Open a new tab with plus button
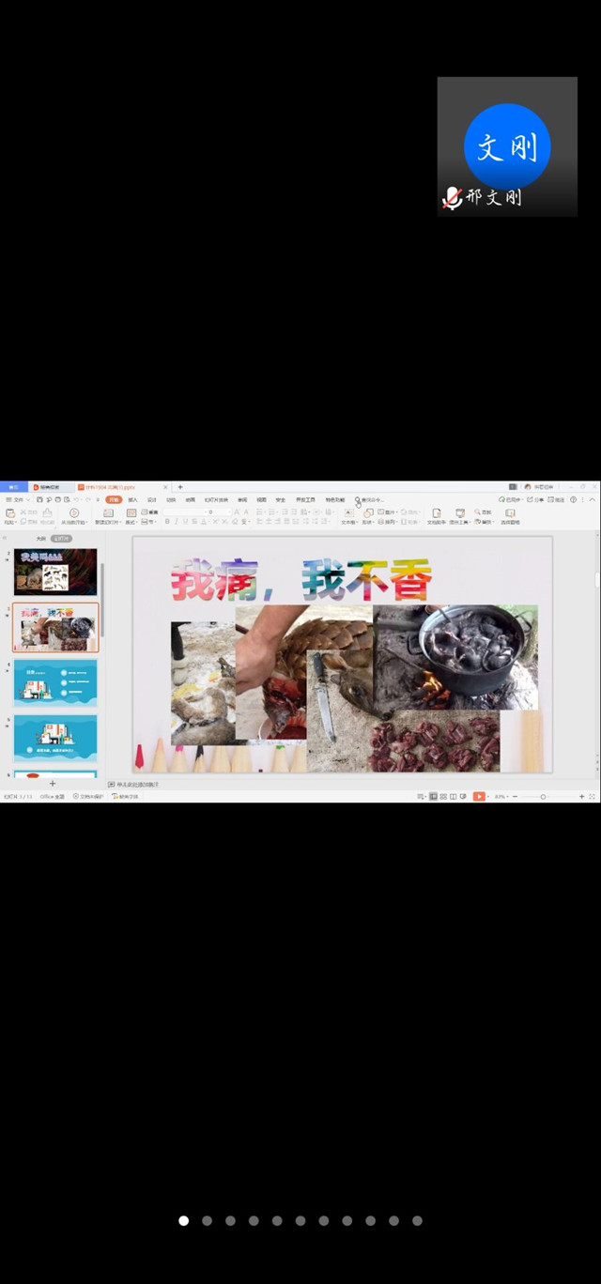This screenshot has width=601, height=1284. click(180, 487)
